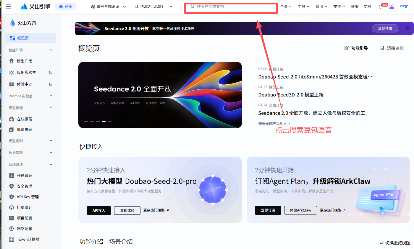
Task: Click 立即体验 in the Doubao-Seed-2.0-pro card
Action: 127,210
